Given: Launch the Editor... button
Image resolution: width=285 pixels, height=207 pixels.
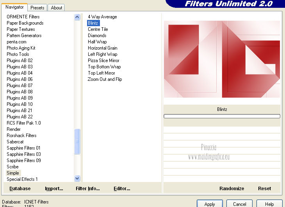Looking at the screenshot, I should click(x=122, y=188).
